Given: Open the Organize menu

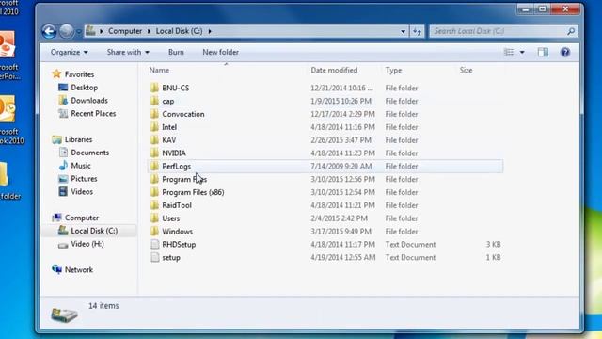Looking at the screenshot, I should pos(69,52).
